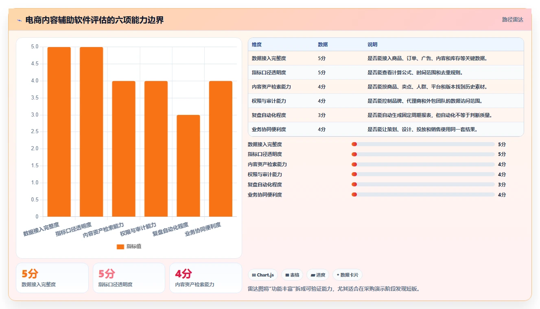Viewport: 540px width, 309px height.
Task: Click the 复盘自动化程度 bar in chart
Action: [188, 166]
